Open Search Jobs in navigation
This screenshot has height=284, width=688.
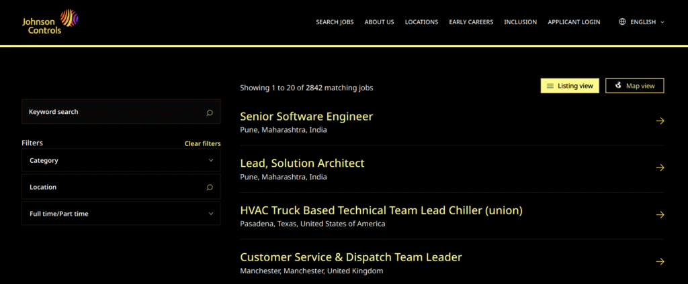click(x=335, y=22)
